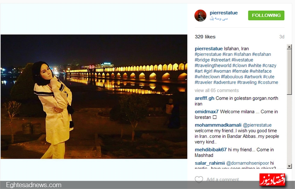The height and width of the screenshot is (189, 295).
Task: Click the red Eghtesadnews logo badge
Action: [x=272, y=180]
